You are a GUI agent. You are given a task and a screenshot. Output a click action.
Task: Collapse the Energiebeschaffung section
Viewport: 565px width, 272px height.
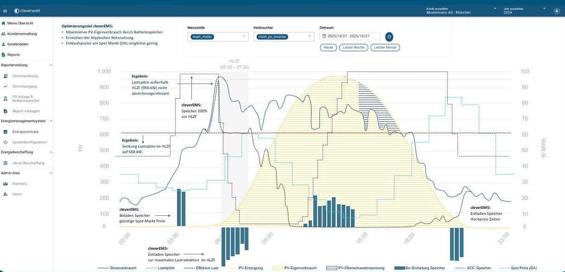(x=51, y=152)
